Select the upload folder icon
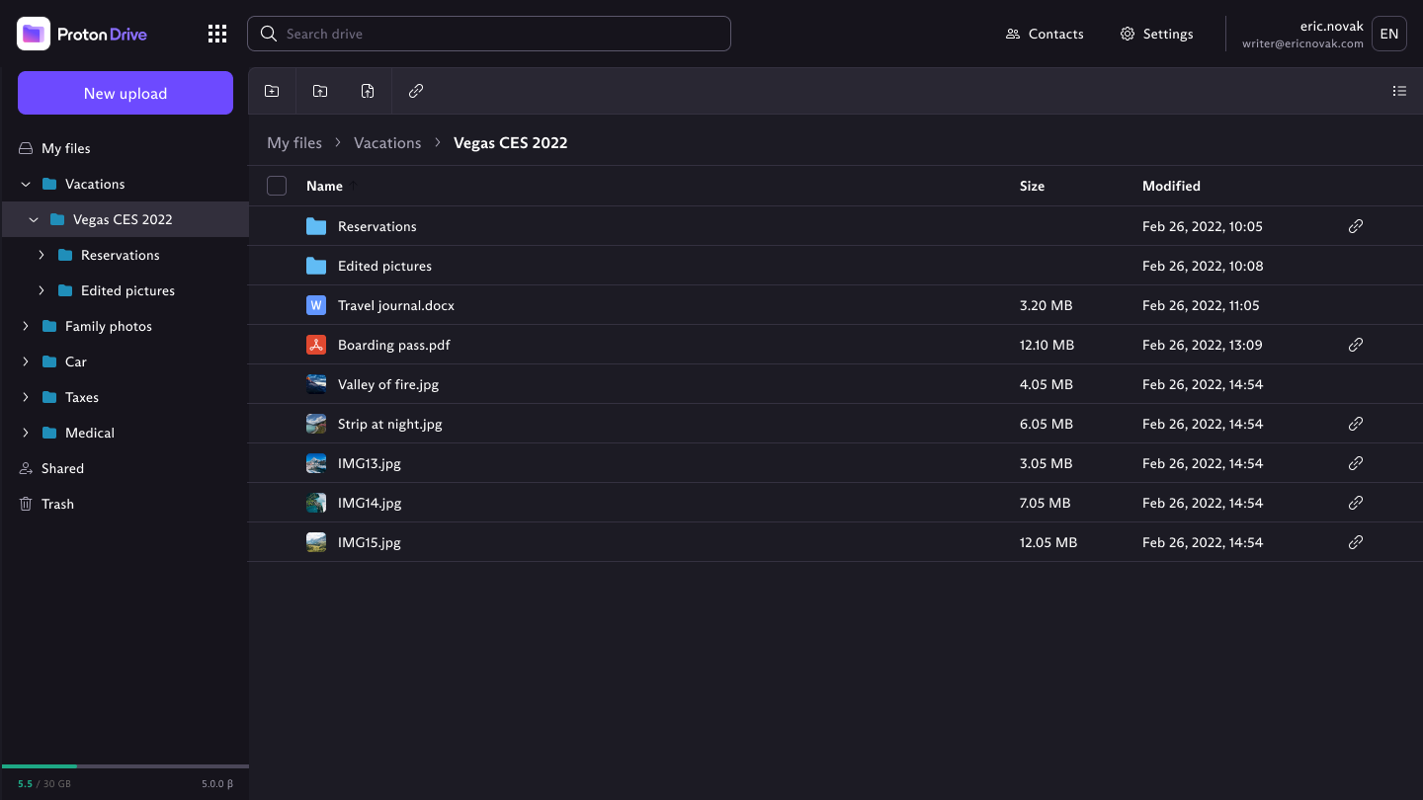This screenshot has height=800, width=1423. coord(320,90)
